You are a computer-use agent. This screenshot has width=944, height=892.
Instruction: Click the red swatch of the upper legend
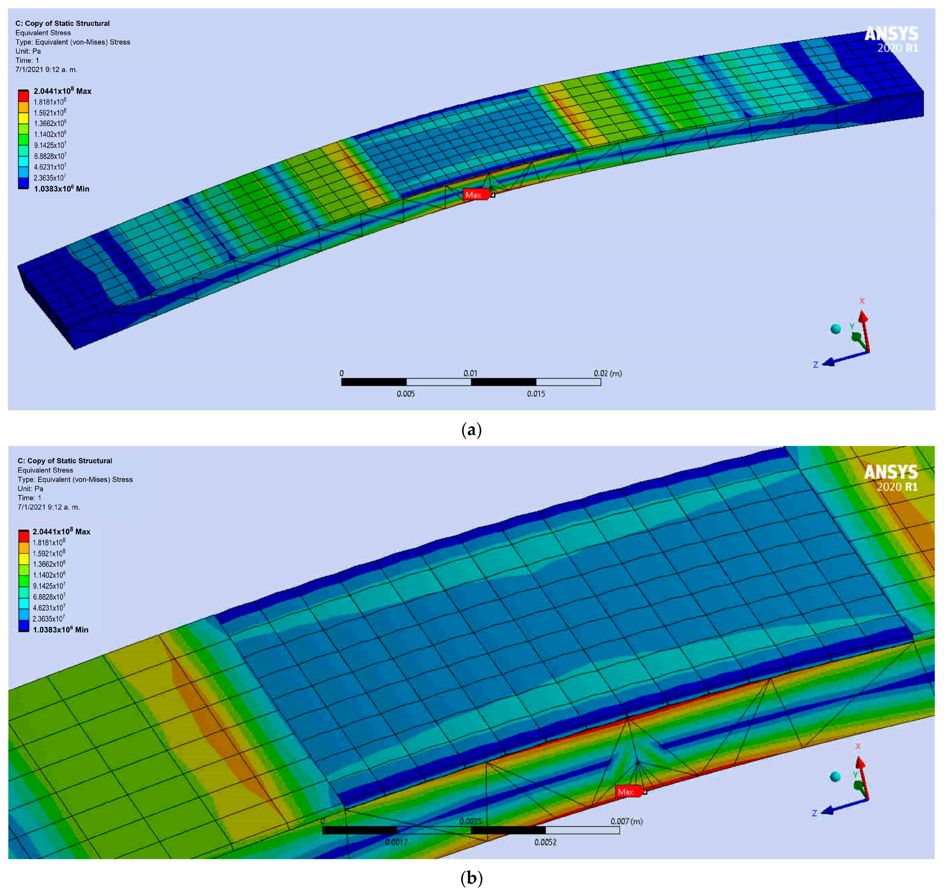tap(23, 96)
